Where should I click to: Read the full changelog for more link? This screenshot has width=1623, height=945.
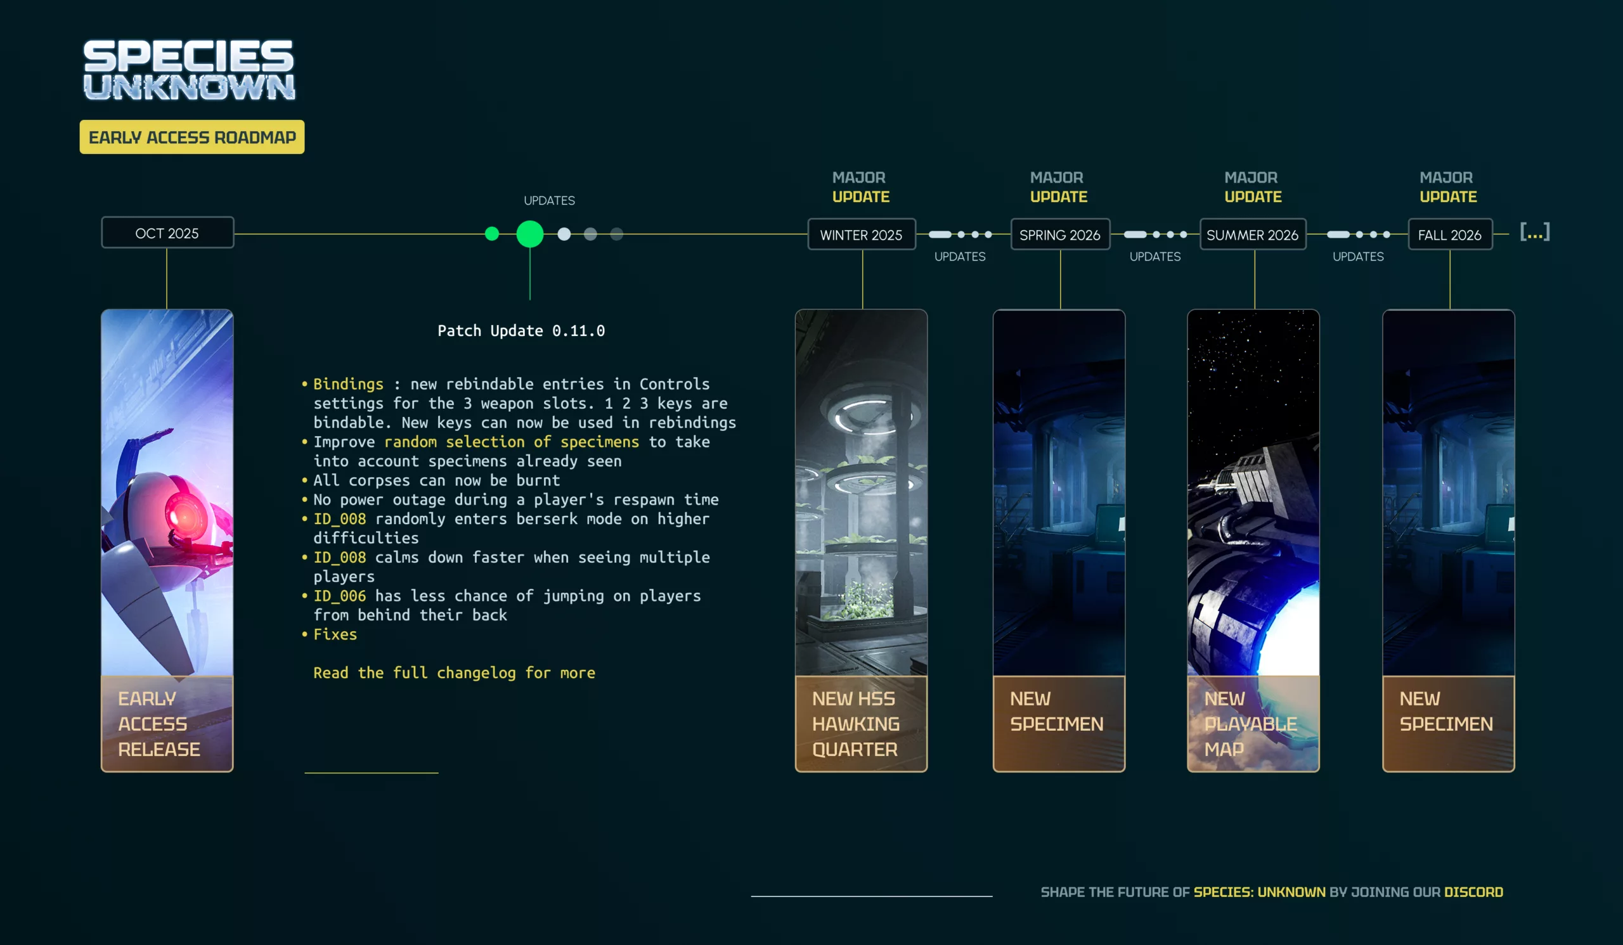[453, 672]
